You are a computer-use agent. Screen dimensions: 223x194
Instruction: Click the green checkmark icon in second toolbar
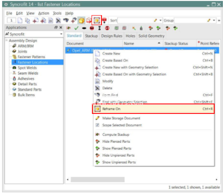pyautogui.click(x=76, y=28)
